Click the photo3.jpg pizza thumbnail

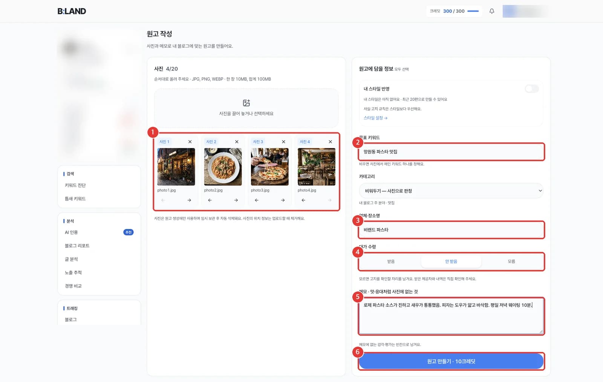tap(269, 167)
